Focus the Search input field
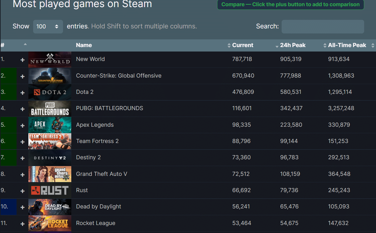The height and width of the screenshot is (233, 376). point(323,27)
